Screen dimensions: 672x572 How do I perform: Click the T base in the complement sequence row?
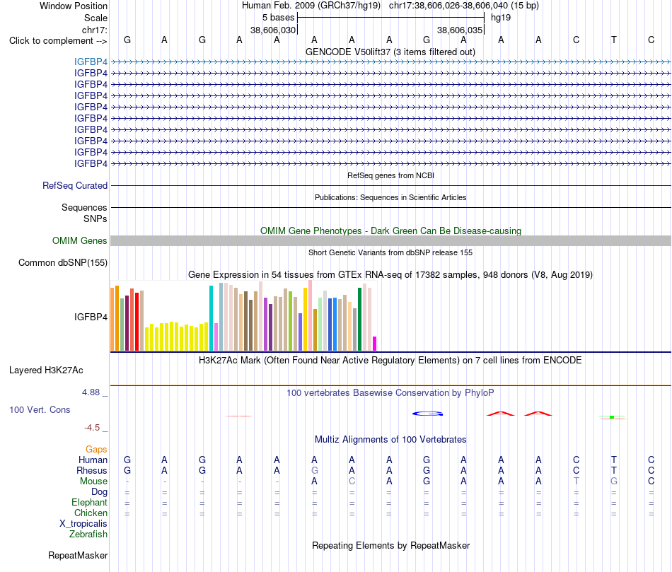[x=614, y=40]
